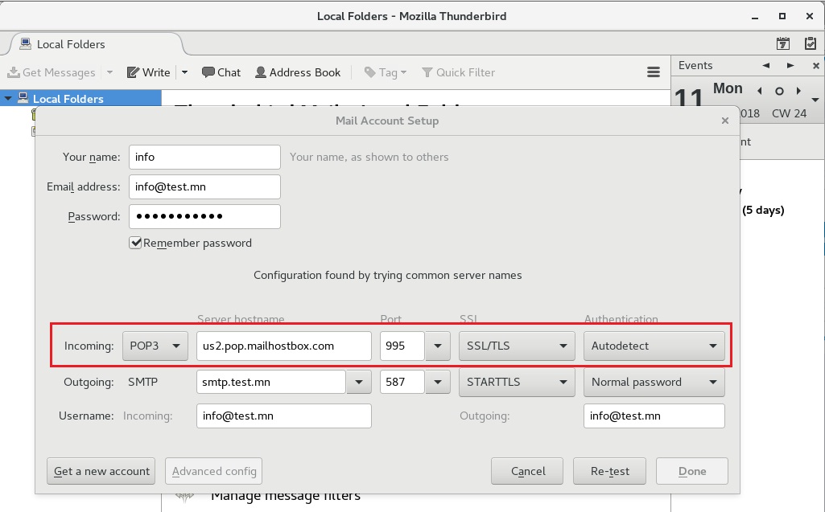Open outgoing STARTTLS dropdown

coord(517,382)
